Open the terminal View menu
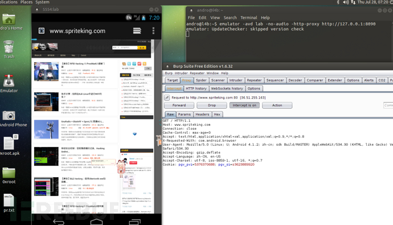Viewport: 393px width, 225px height. [x=215, y=18]
